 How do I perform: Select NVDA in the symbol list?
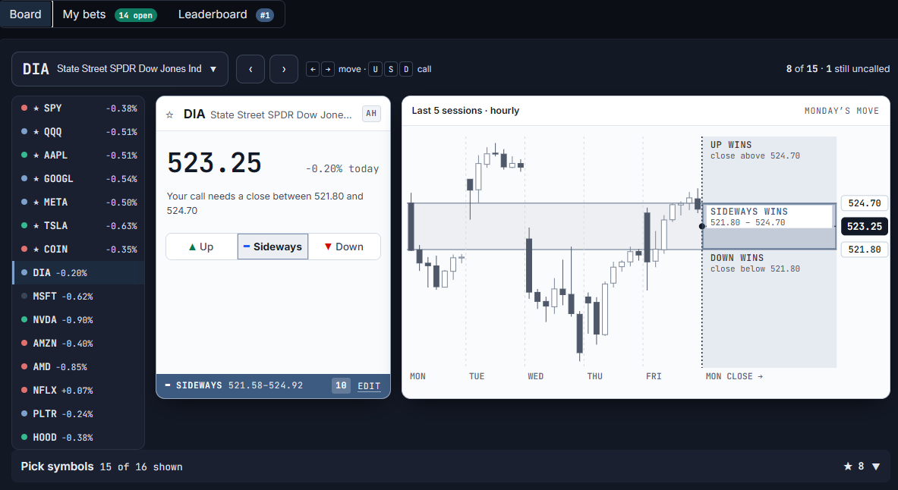click(78, 320)
